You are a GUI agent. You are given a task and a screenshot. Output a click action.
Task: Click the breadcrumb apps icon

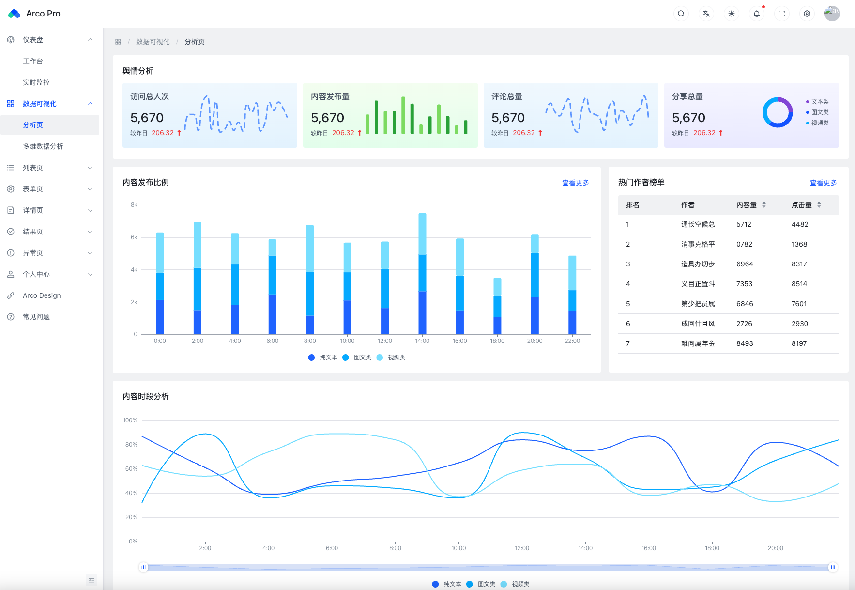[x=118, y=42]
